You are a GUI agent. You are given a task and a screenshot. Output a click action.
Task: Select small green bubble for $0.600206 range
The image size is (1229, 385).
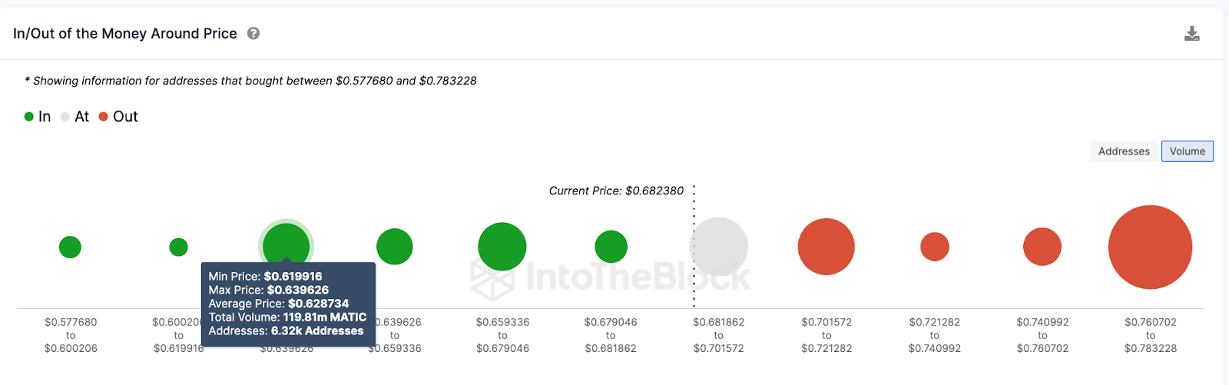178,247
